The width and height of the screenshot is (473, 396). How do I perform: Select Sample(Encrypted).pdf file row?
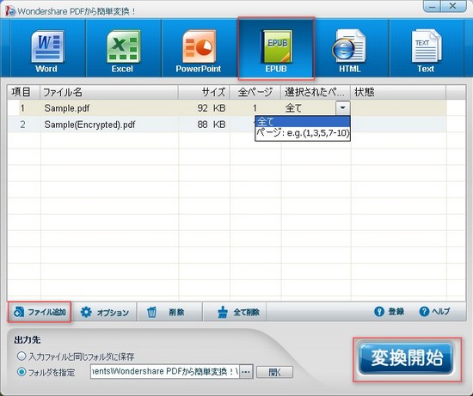pyautogui.click(x=227, y=125)
